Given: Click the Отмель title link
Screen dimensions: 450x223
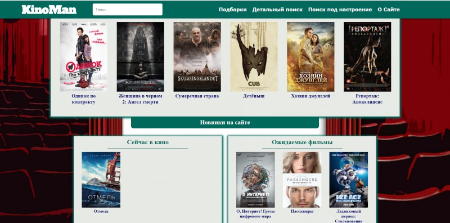Looking at the screenshot, I should 101,211.
